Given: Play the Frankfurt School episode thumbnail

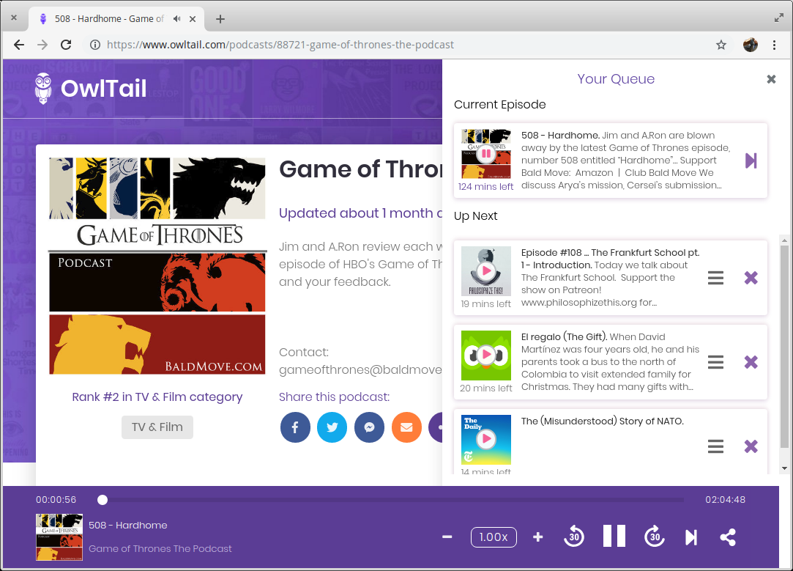Looking at the screenshot, I should [x=486, y=270].
